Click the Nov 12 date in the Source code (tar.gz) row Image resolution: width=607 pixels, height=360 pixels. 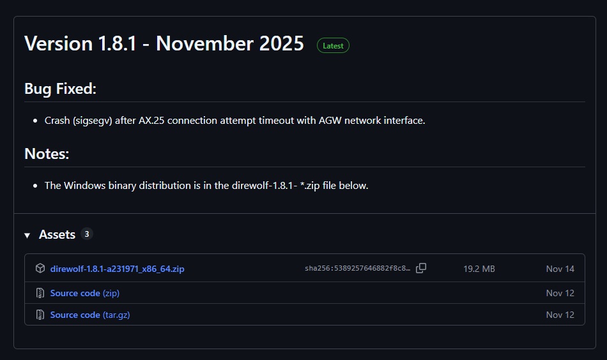560,315
